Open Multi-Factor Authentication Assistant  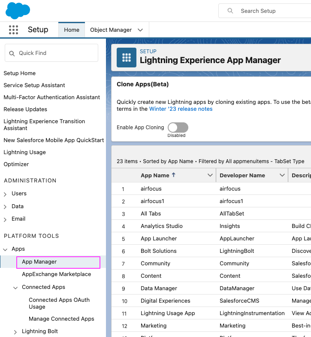click(52, 97)
